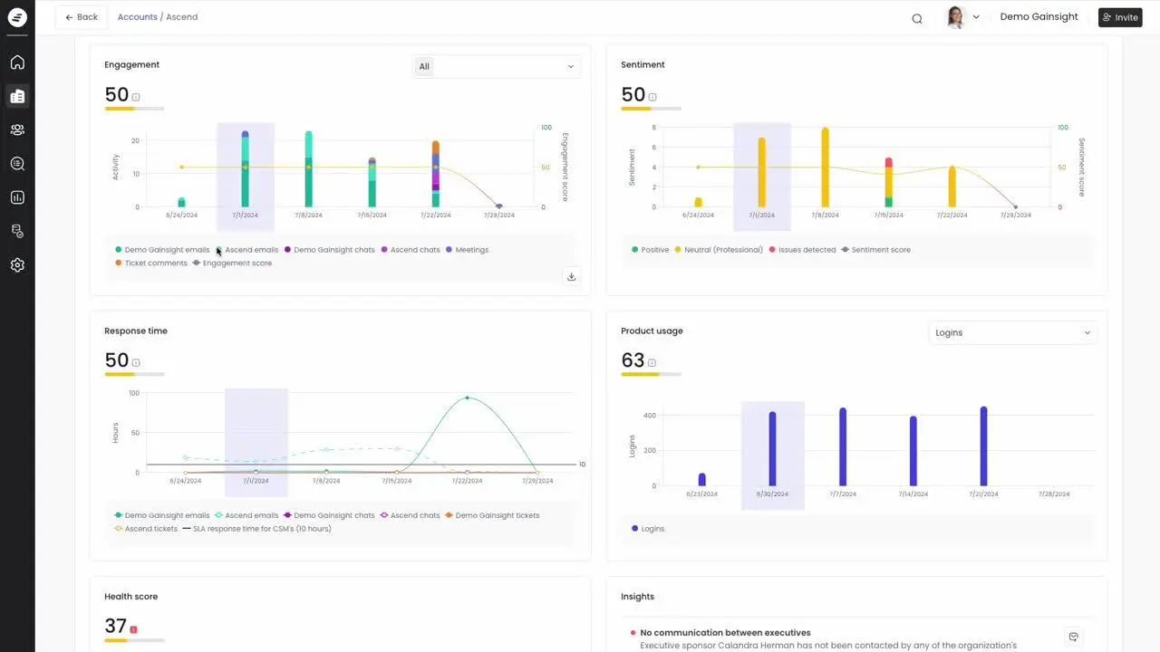This screenshot has height=652, width=1160.
Task: Open the bar chart reports sidebar icon
Action: pyautogui.click(x=17, y=197)
